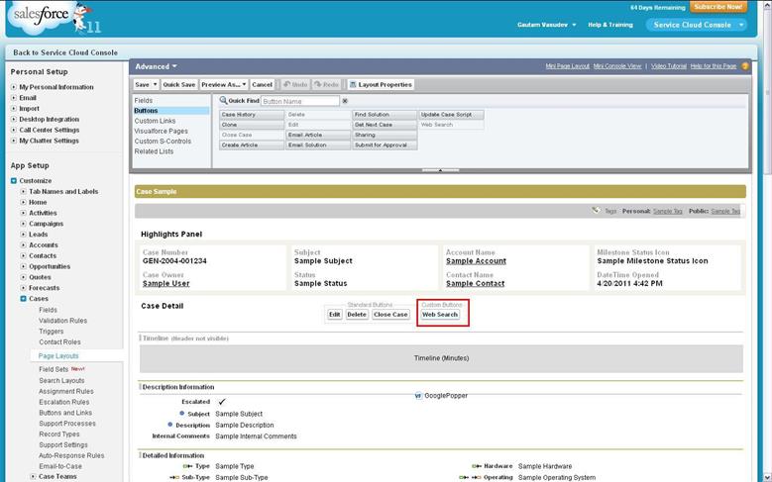Click the Web Search custom button
Viewport: 772px width, 482px height.
coord(440,314)
